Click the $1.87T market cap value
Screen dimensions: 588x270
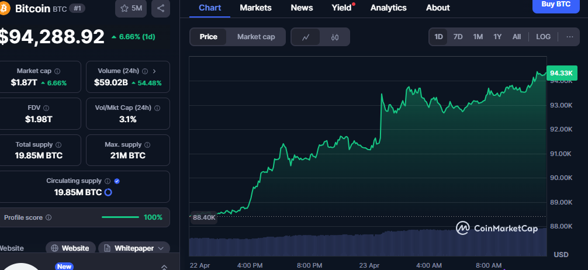[24, 83]
